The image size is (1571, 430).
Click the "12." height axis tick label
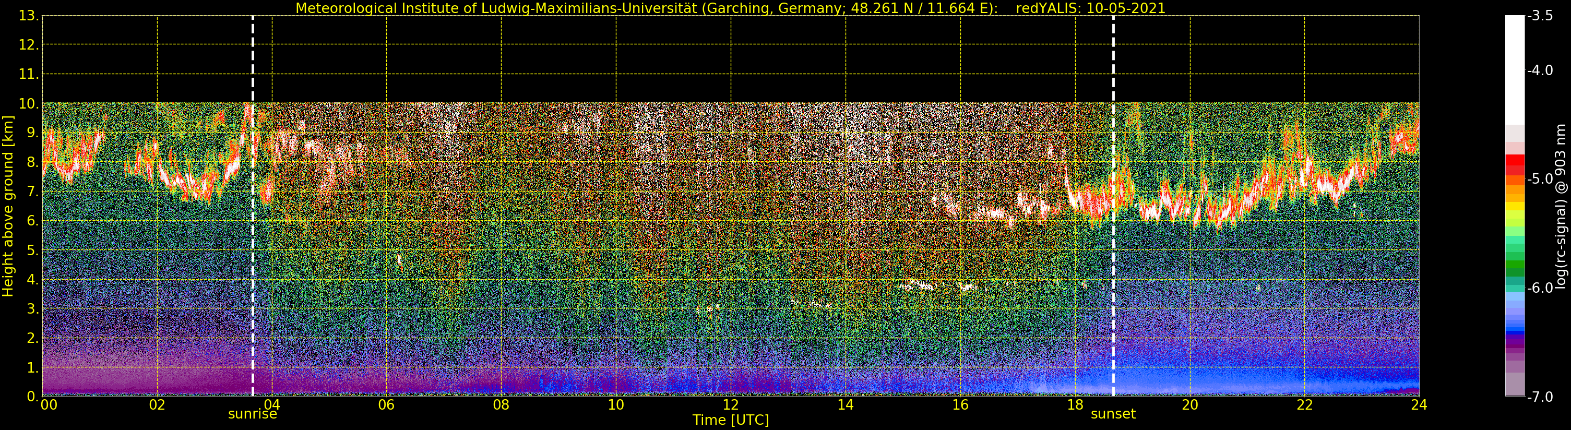29,45
